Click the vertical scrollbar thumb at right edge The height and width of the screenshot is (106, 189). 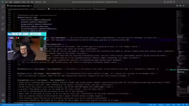coord(188,90)
